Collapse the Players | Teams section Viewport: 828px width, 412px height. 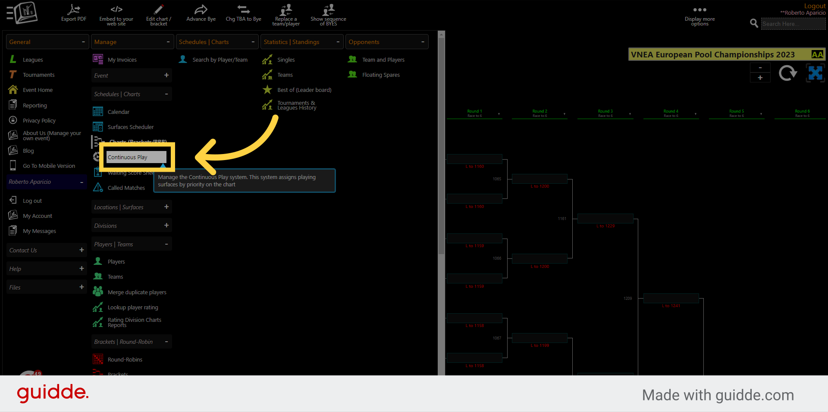pos(167,244)
